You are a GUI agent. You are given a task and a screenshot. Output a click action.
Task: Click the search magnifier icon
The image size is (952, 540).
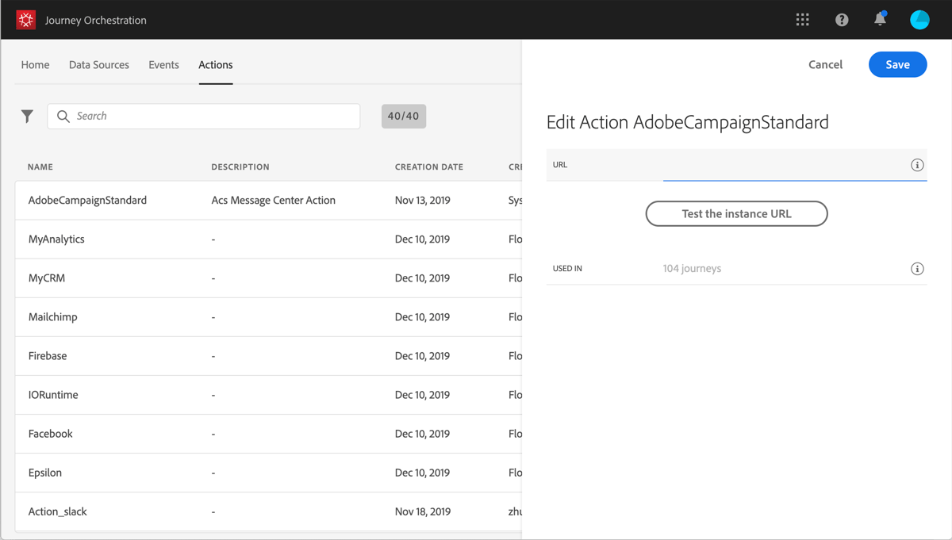pyautogui.click(x=63, y=116)
